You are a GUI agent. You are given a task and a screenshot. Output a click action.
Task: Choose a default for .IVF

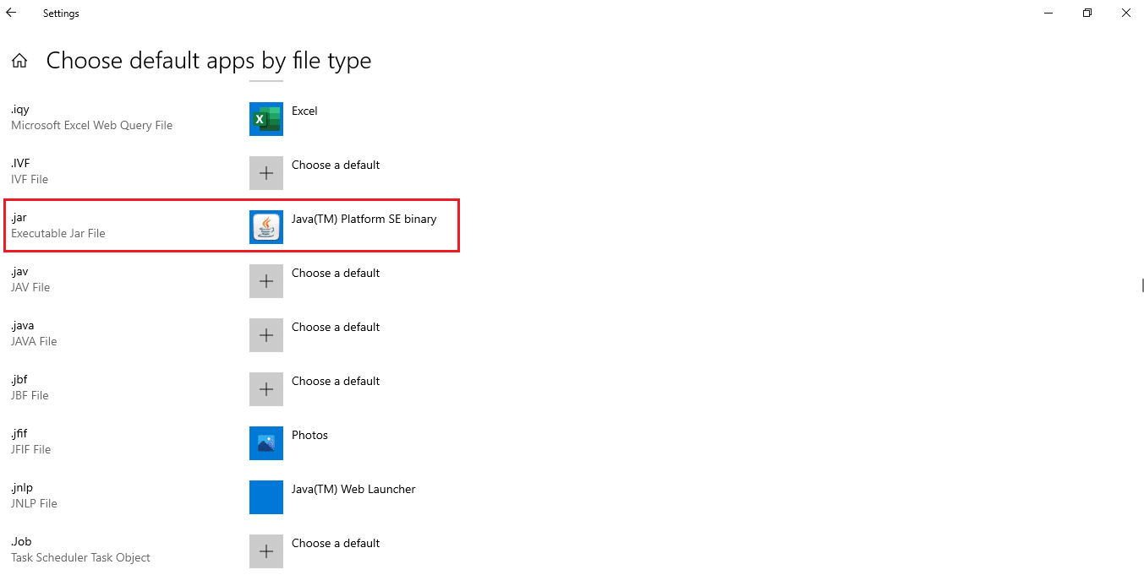[336, 165]
